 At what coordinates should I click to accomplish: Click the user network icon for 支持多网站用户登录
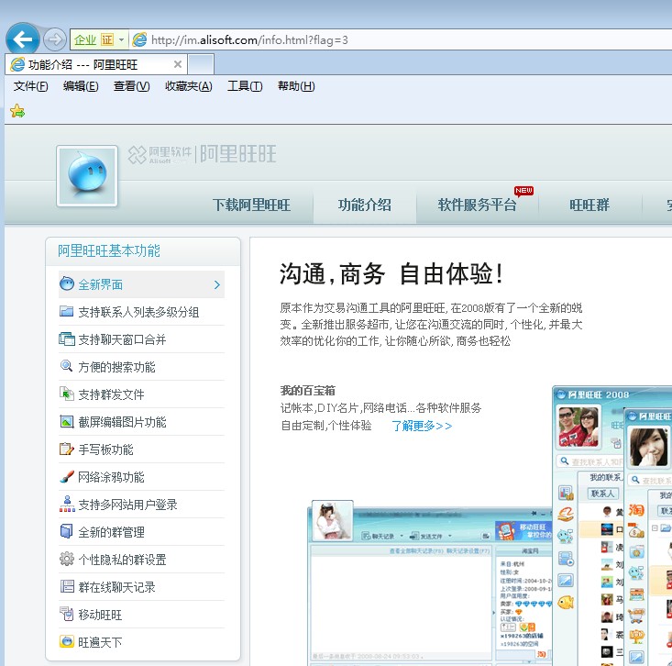67,504
